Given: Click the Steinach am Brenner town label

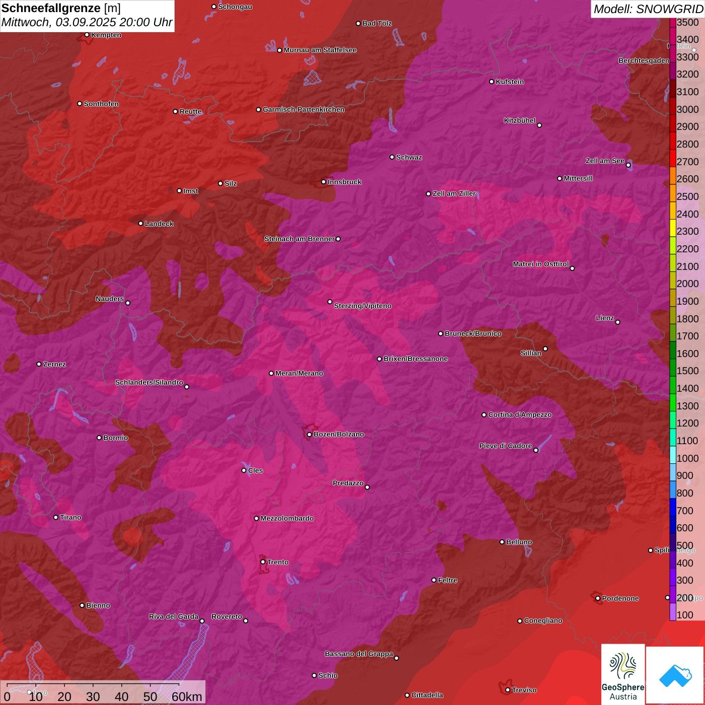Looking at the screenshot, I should pos(299,239).
